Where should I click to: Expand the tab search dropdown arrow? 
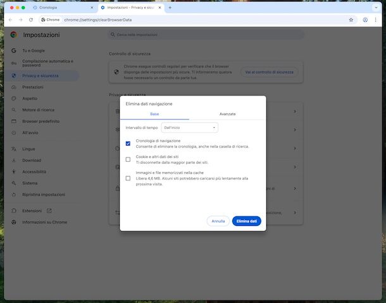[x=377, y=8]
